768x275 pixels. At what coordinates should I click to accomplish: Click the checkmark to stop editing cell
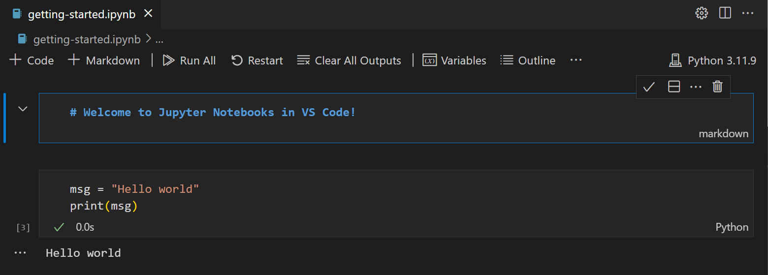pos(649,87)
